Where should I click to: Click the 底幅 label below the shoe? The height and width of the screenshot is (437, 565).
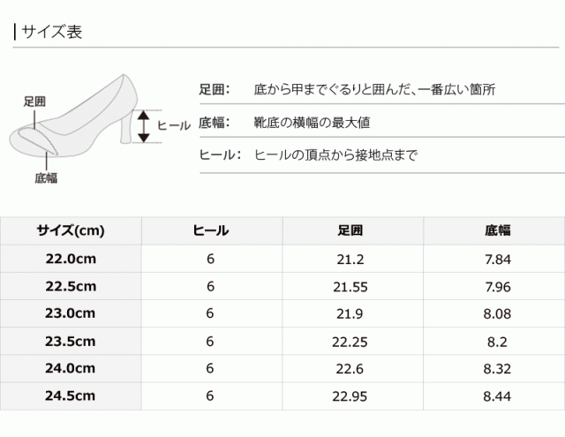pos(46,177)
